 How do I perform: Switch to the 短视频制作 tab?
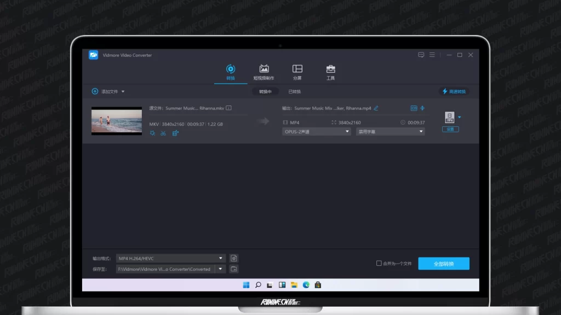click(x=264, y=72)
